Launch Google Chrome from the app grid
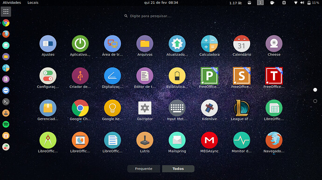This screenshot has width=322, height=180. tap(80, 108)
